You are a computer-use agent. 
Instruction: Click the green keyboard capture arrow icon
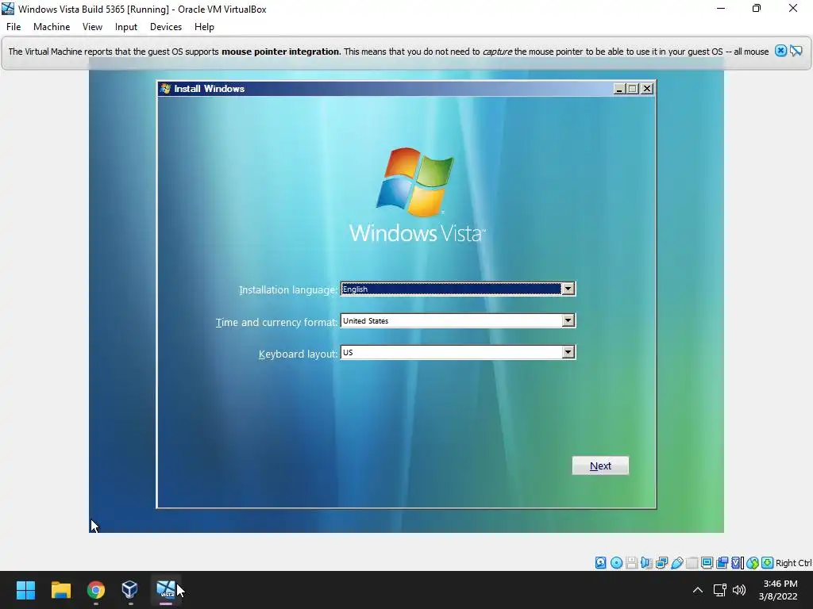tap(768, 562)
